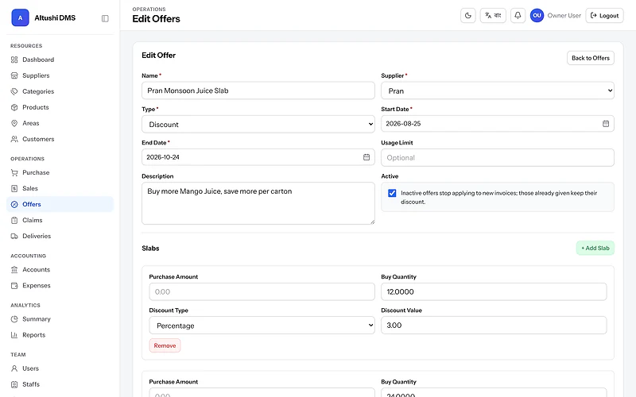This screenshot has width=636, height=397.
Task: Click the Description text area
Action: click(258, 203)
